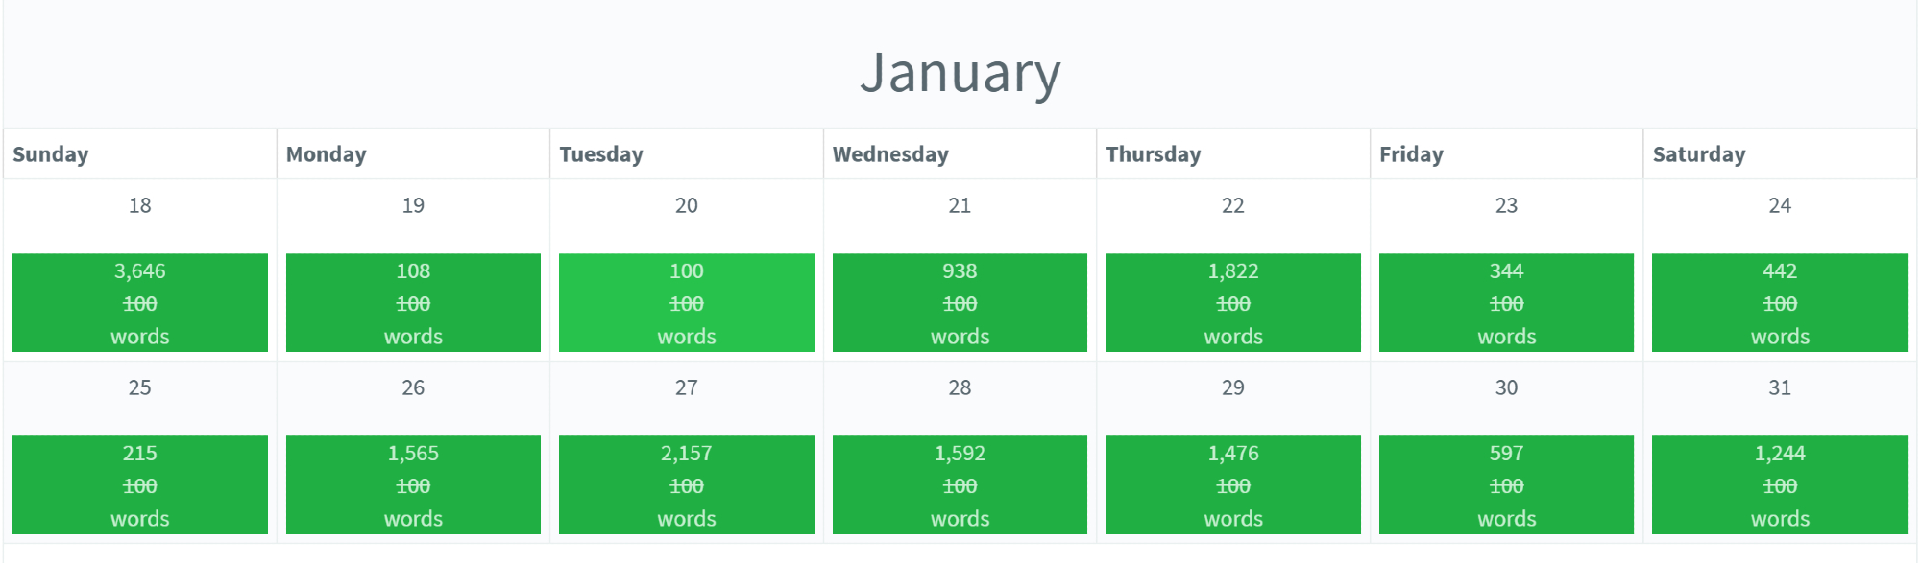Open the 1,822 words block for Thursday

pos(1232,303)
